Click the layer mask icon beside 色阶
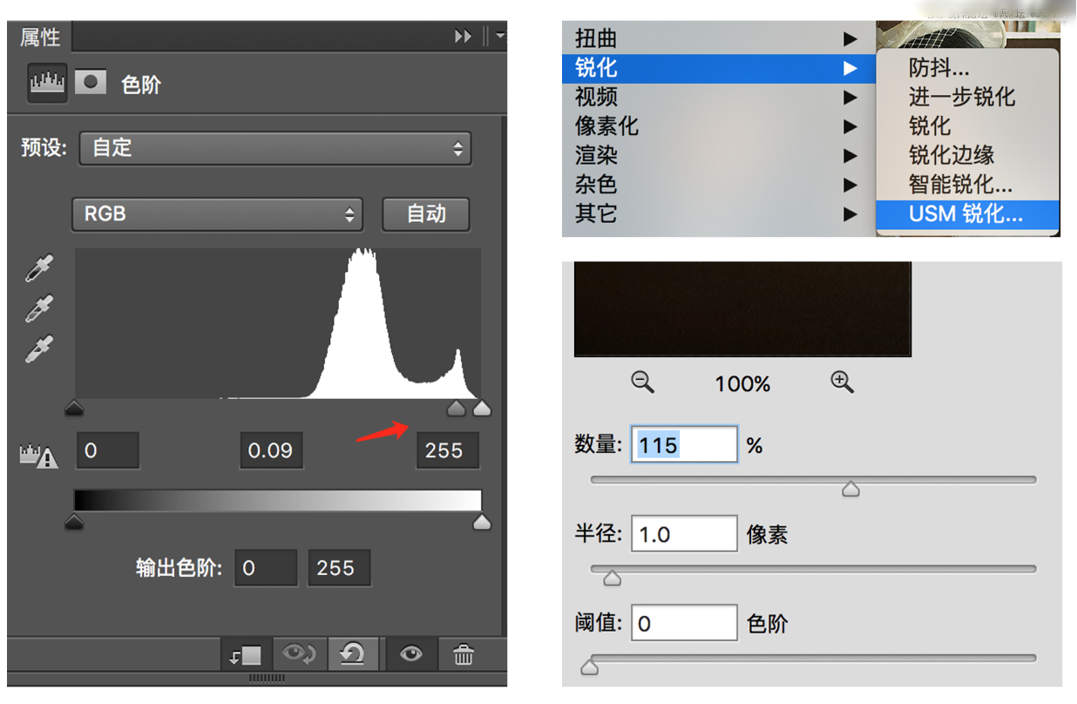Image resolution: width=1077 pixels, height=704 pixels. point(91,83)
